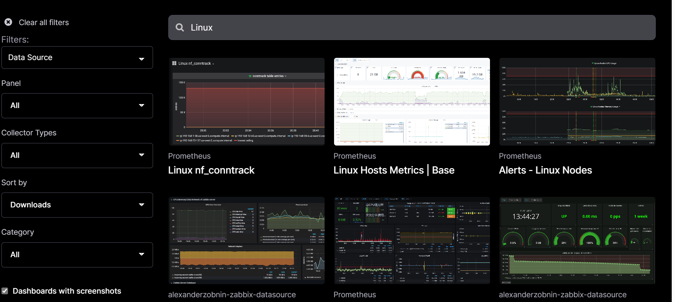Click Linux nf_conntrack title link
Screen dimensions: 675x302
[211, 170]
